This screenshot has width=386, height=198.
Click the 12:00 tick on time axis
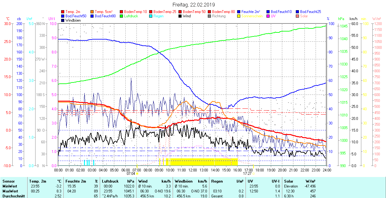coord(193,170)
